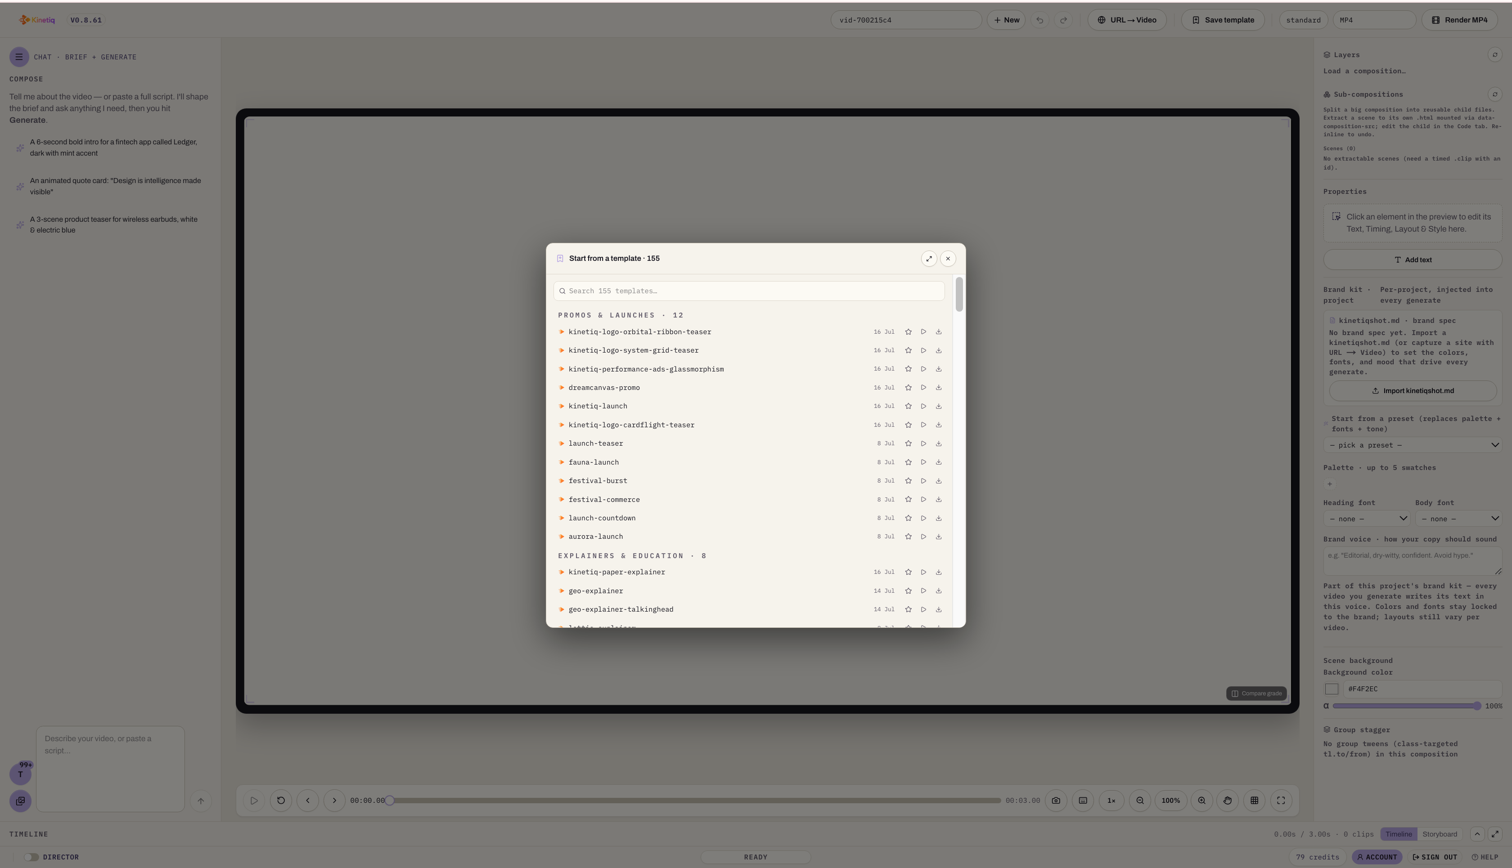Restart playback with the loop icon
Image resolution: width=1512 pixels, height=868 pixels.
click(281, 801)
